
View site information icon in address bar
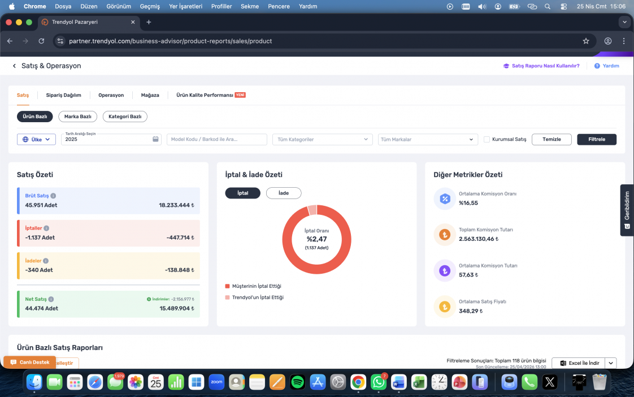pos(60,41)
